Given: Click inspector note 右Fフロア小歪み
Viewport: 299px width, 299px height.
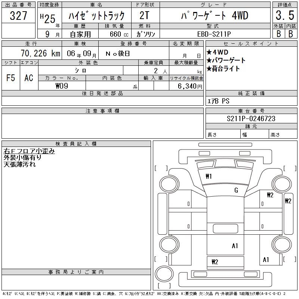Looking at the screenshot, I should point(29,151).
